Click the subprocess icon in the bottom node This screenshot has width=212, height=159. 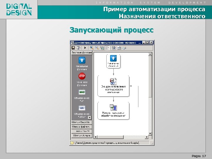click(x=113, y=107)
